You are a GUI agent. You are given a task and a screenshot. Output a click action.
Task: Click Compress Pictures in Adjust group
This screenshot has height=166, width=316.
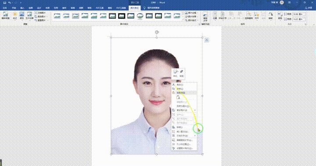click(x=40, y=13)
